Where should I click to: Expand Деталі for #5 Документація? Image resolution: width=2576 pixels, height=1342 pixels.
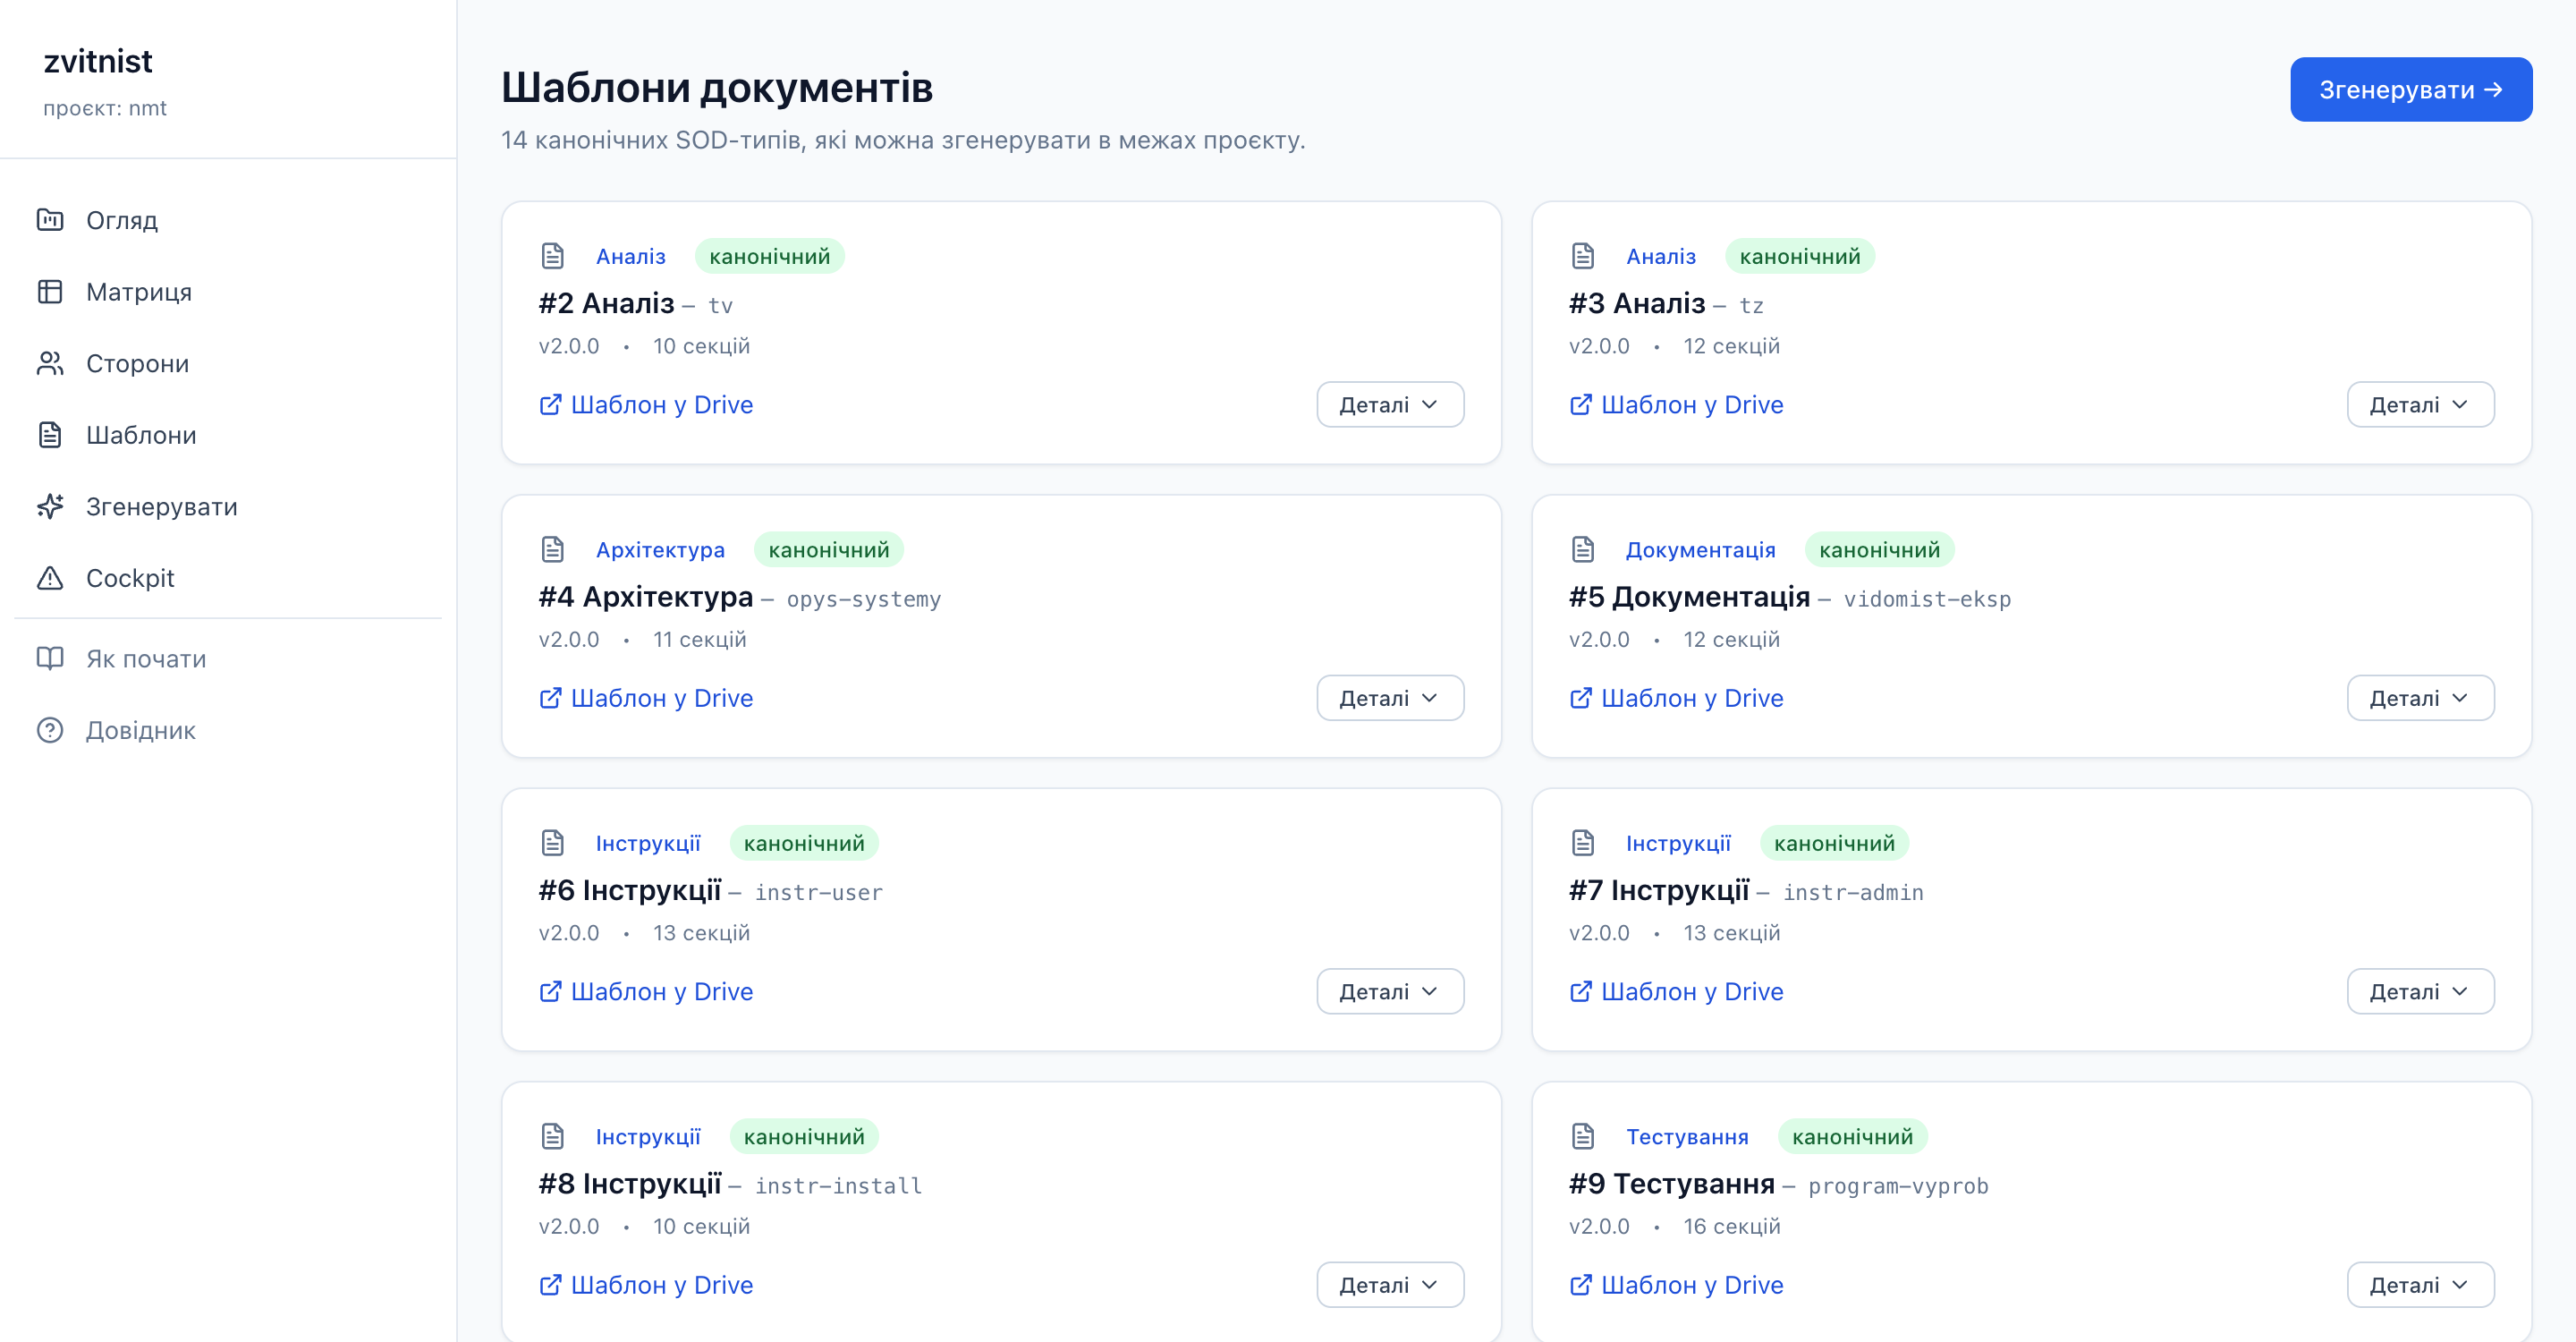pyautogui.click(x=2420, y=698)
